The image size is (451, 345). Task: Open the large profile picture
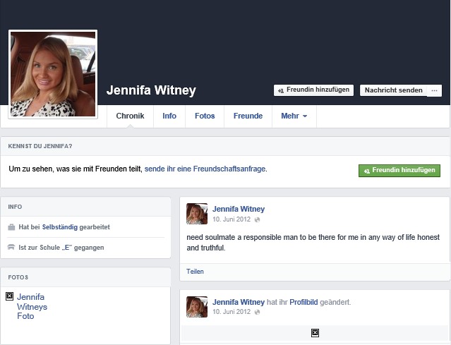tap(53, 74)
